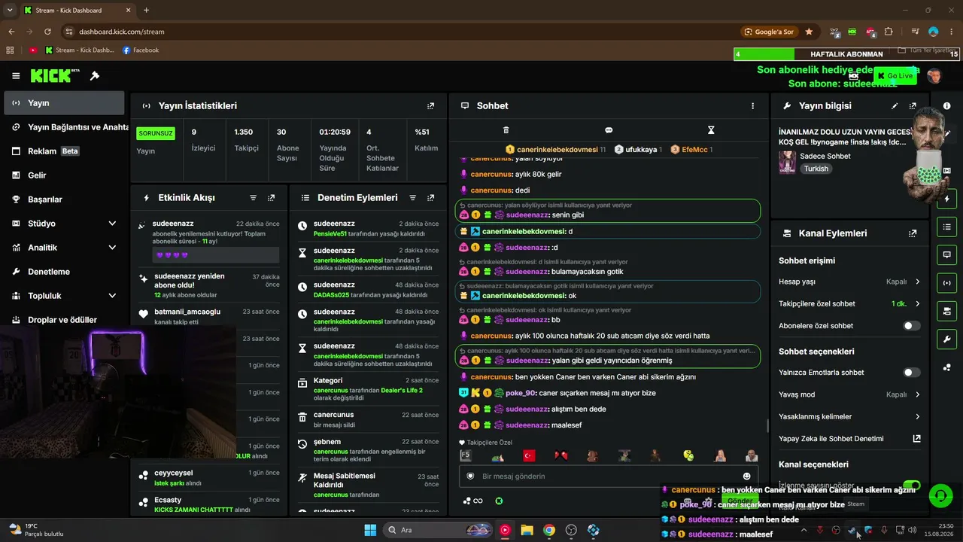
Task: Pop out the Kanal Eylemleri panel
Action: 913,233
